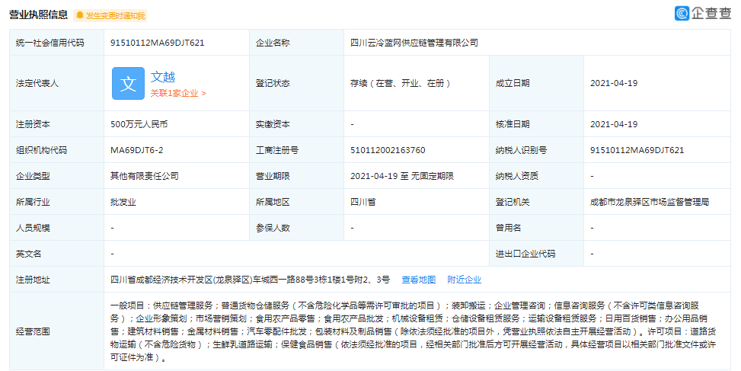Screen dimensions: 741x371
Task: Click 工商注册号 value 510112002163760
Action: 388,150
